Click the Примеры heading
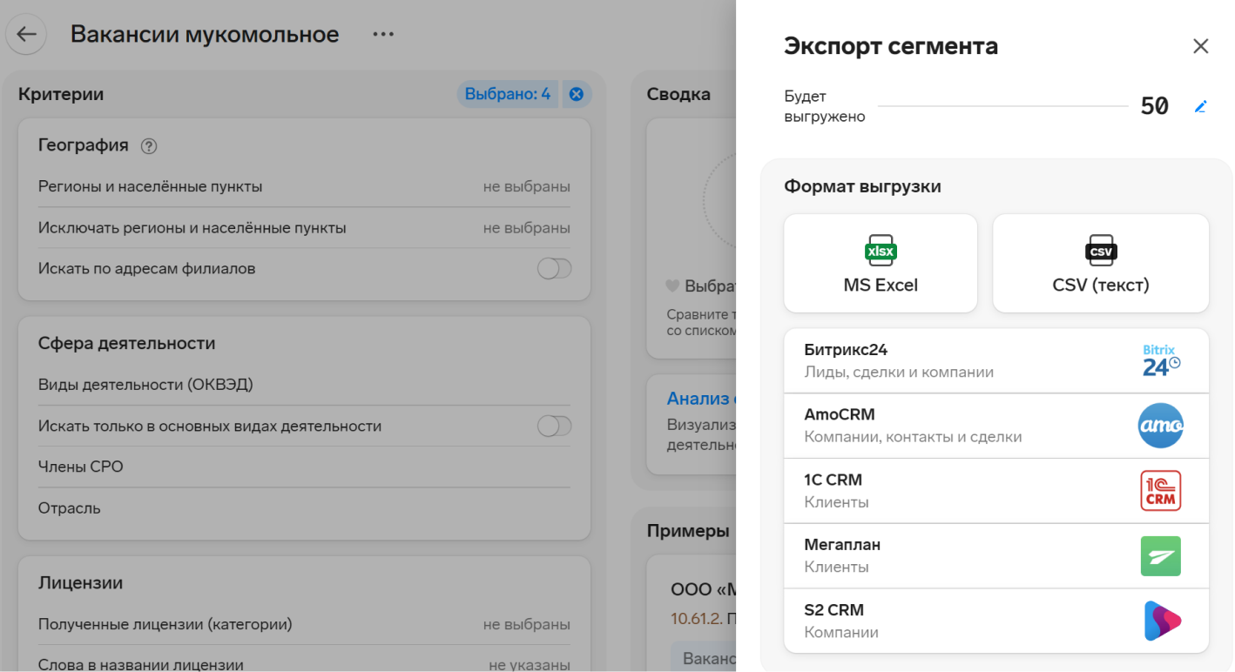Image resolution: width=1235 pixels, height=672 pixels. pyautogui.click(x=688, y=531)
